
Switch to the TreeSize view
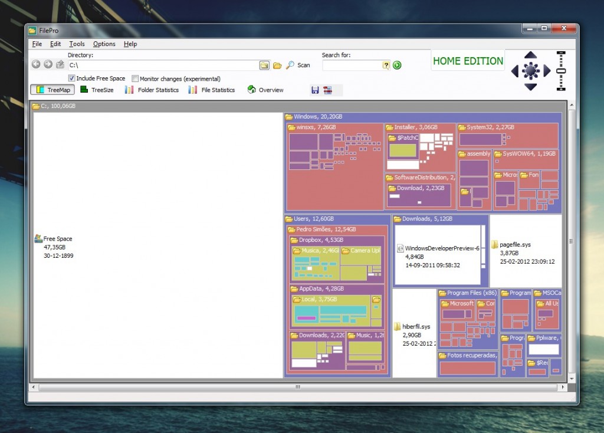[x=97, y=90]
